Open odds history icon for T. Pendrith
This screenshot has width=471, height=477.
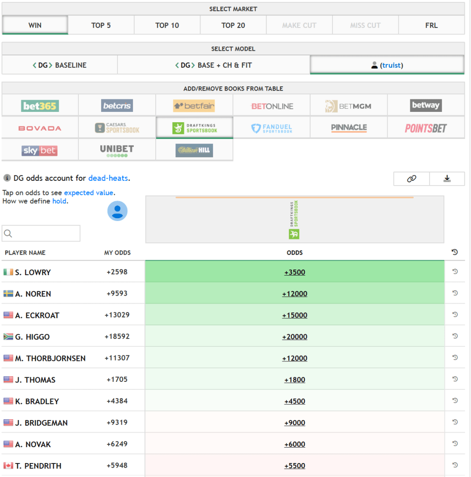click(x=455, y=465)
